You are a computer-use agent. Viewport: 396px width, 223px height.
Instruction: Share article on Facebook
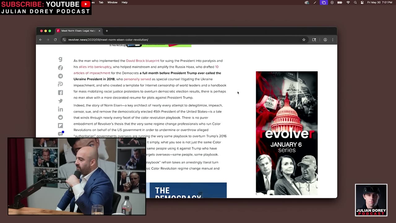click(60, 93)
